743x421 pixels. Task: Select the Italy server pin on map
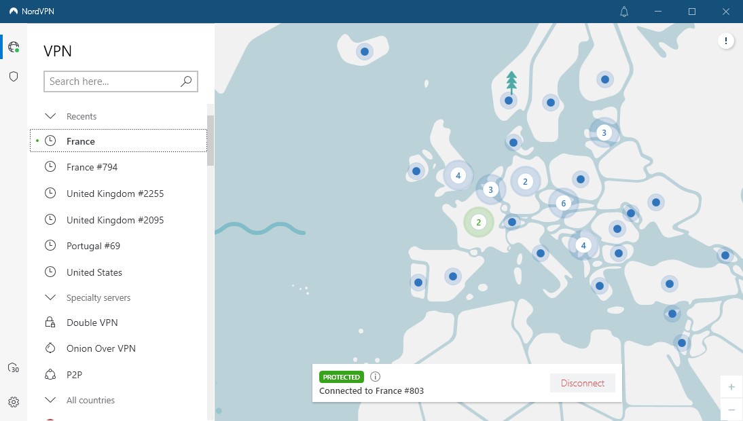540,253
